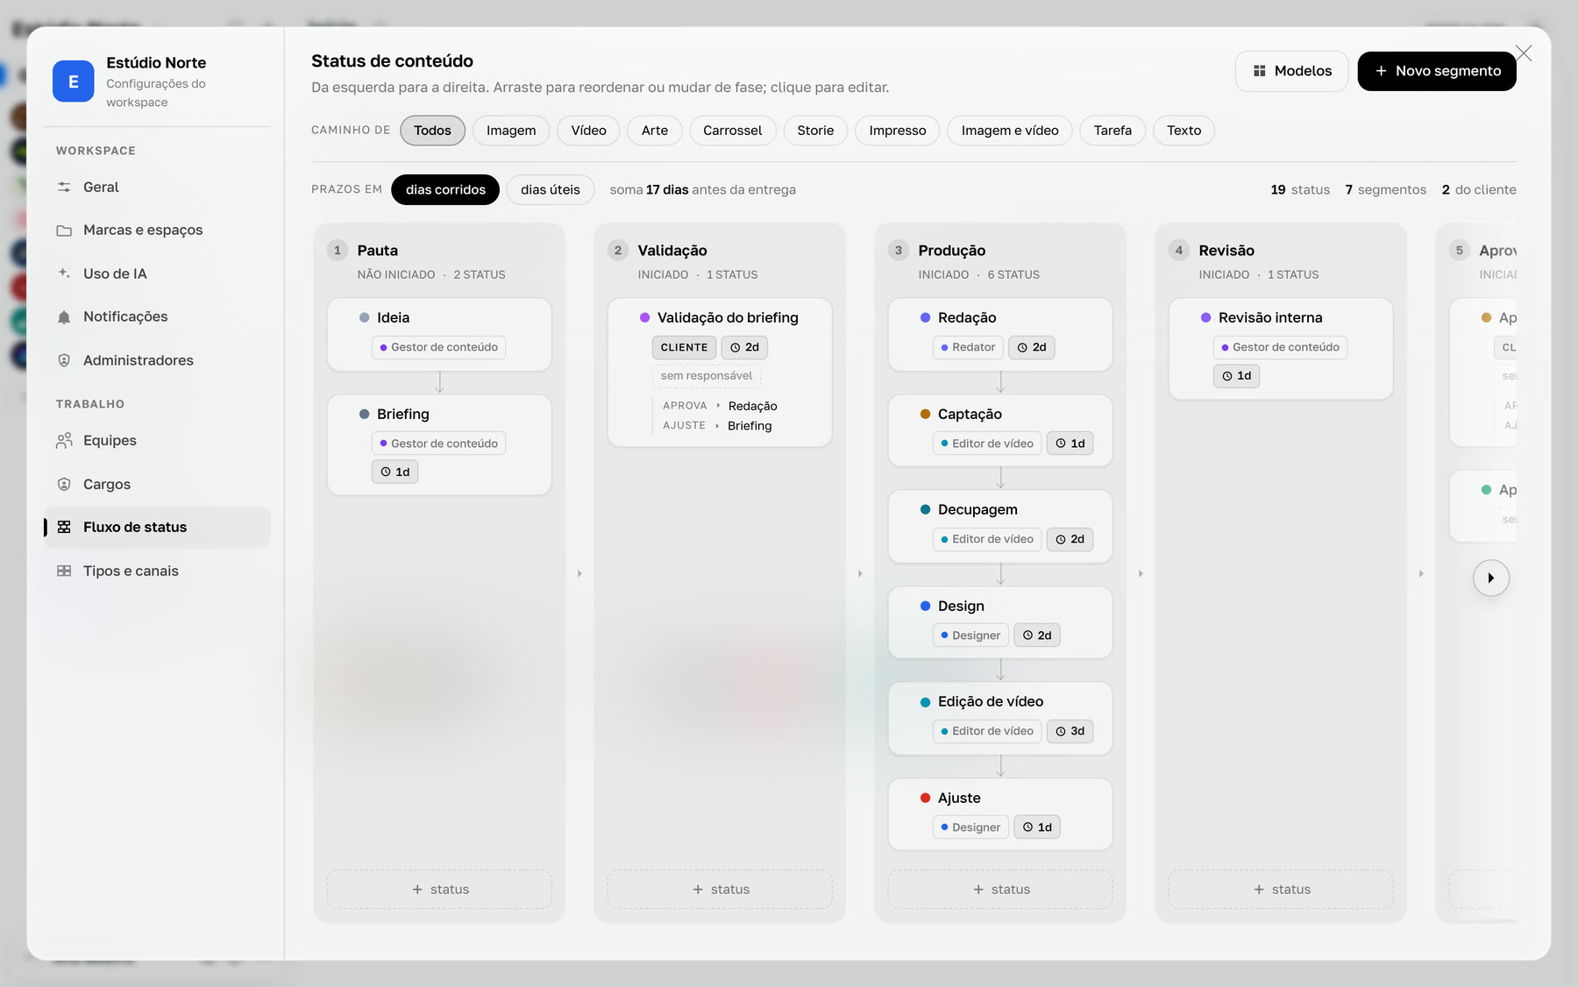Open Administradores shield icon
The width and height of the screenshot is (1578, 987).
coord(64,360)
